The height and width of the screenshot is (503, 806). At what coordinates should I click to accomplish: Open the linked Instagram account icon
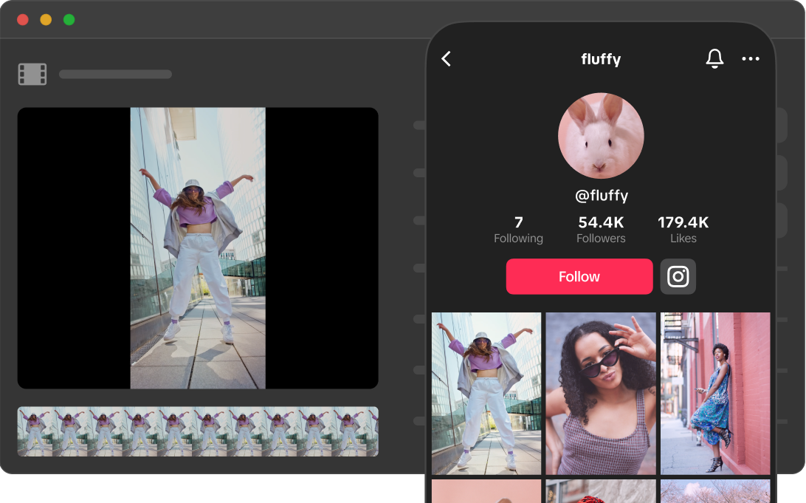678,277
